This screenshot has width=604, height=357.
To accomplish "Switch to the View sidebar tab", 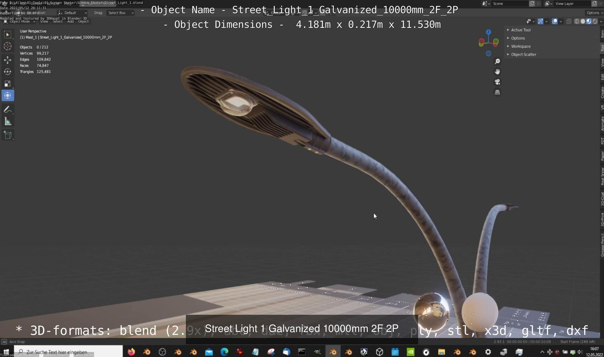I will click(x=602, y=63).
